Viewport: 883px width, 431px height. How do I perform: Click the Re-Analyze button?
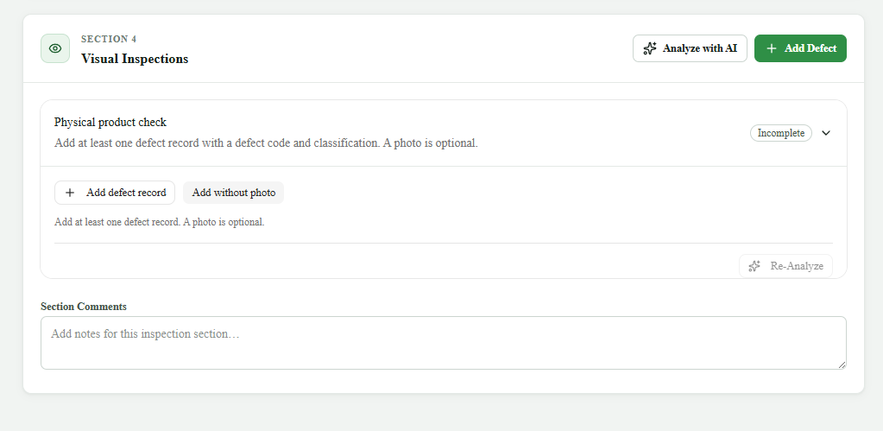point(785,266)
